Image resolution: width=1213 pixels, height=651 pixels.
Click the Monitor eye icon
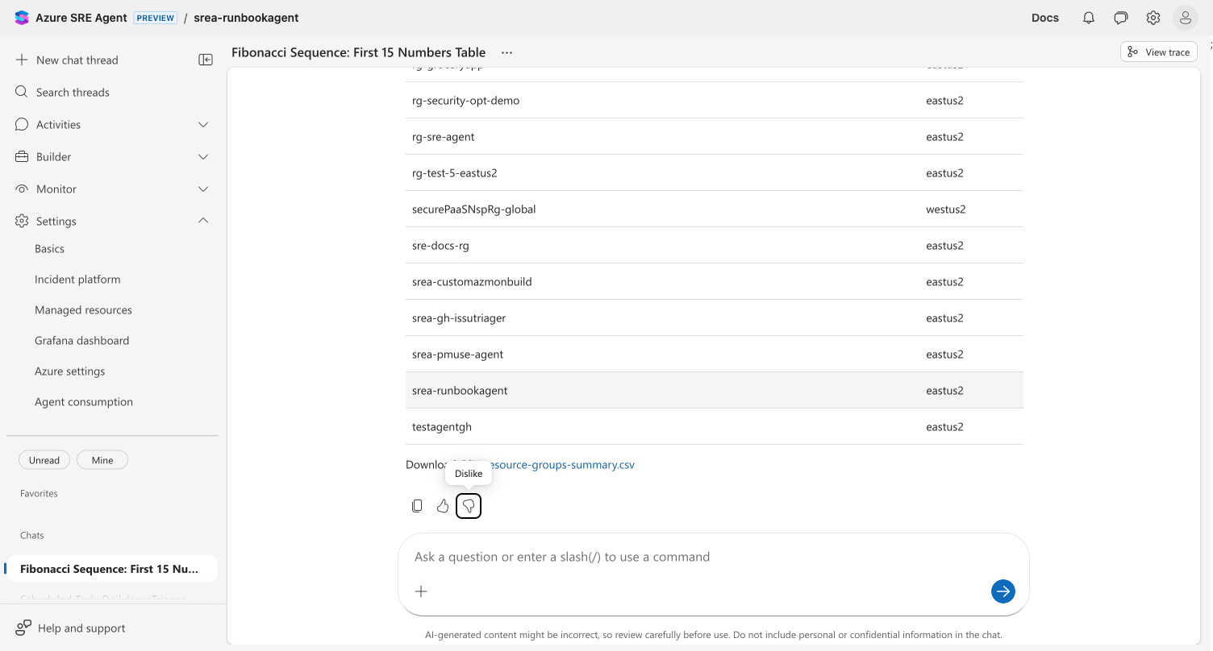22,189
